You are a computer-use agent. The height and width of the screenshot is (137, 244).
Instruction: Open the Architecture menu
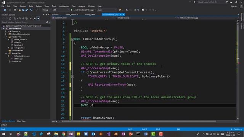point(64,6)
